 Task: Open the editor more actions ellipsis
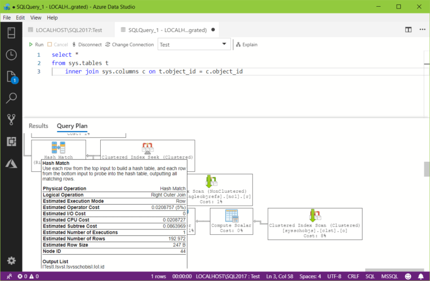pos(421,30)
